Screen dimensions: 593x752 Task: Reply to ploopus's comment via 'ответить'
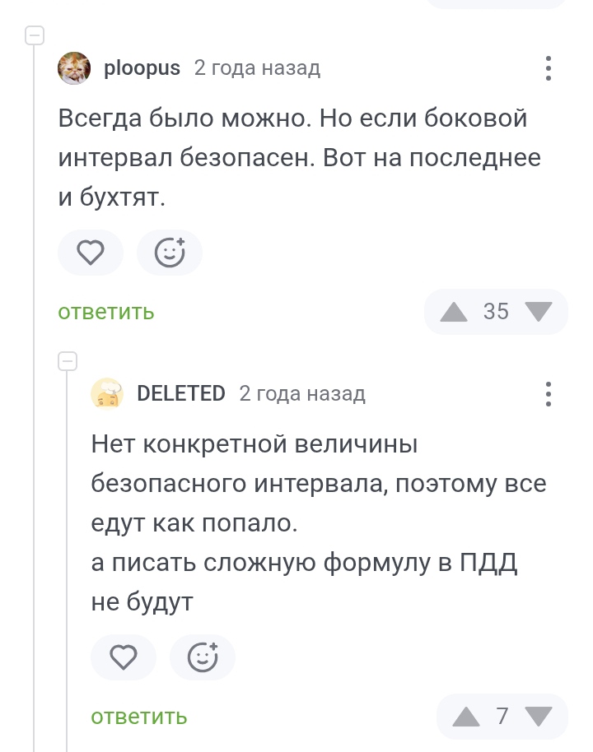pos(106,312)
